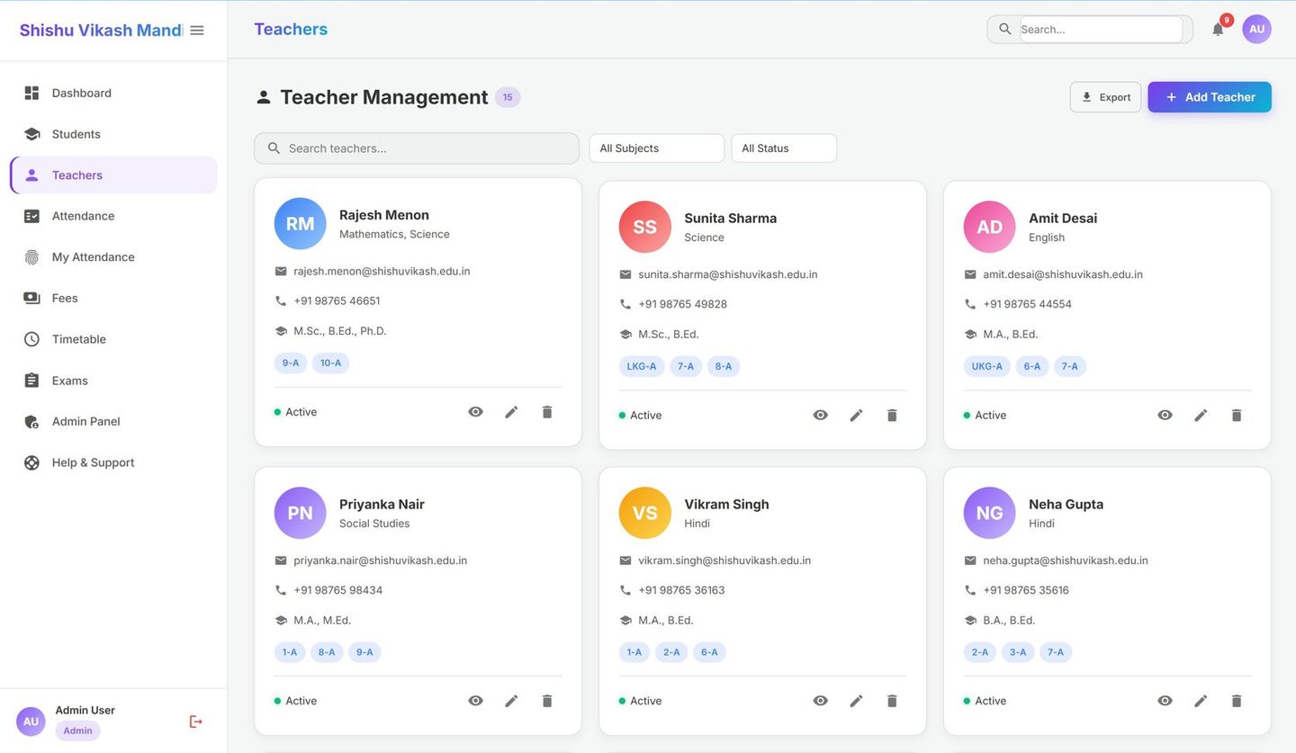Edit Priyanka Nair with pencil icon
Screen dimensions: 1296x753
click(x=511, y=701)
